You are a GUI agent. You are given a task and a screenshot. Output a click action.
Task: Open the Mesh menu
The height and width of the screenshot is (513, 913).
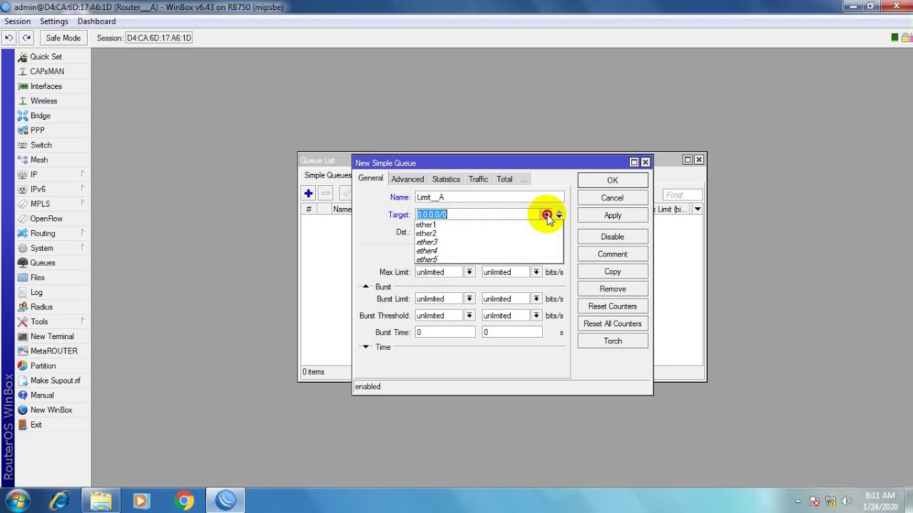[x=39, y=160]
